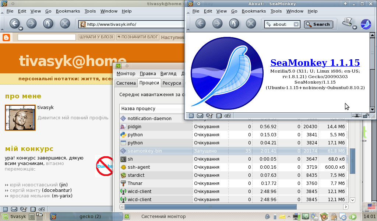Open the Вигляд menu in system monitor
377x221 pixels.
(168, 74)
